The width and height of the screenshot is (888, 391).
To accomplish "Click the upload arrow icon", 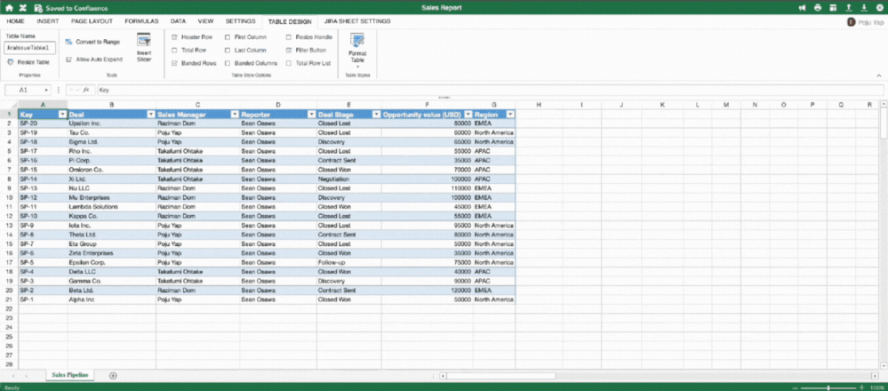I will pos(849,8).
